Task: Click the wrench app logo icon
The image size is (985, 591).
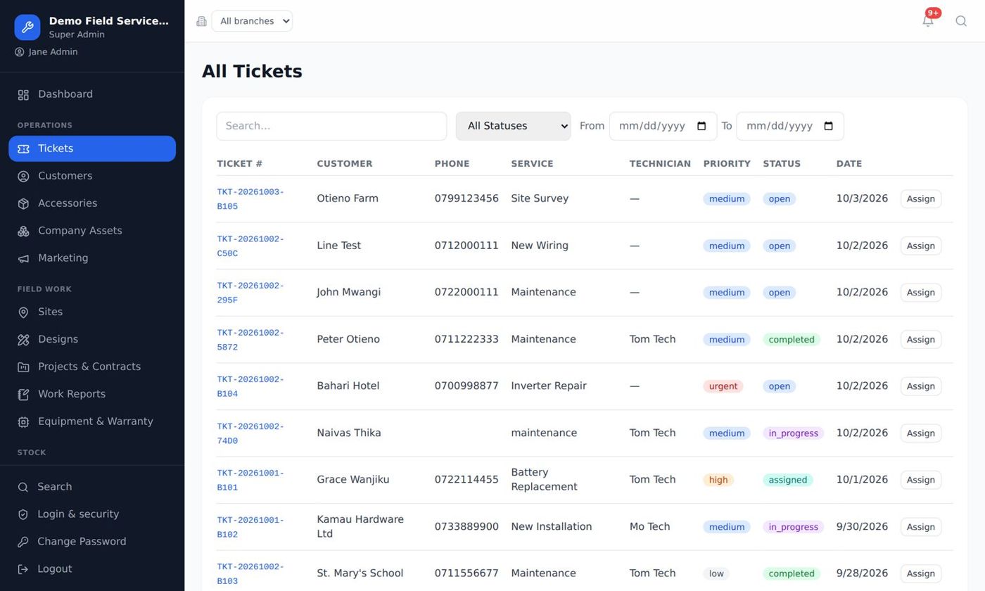Action: pyautogui.click(x=27, y=27)
